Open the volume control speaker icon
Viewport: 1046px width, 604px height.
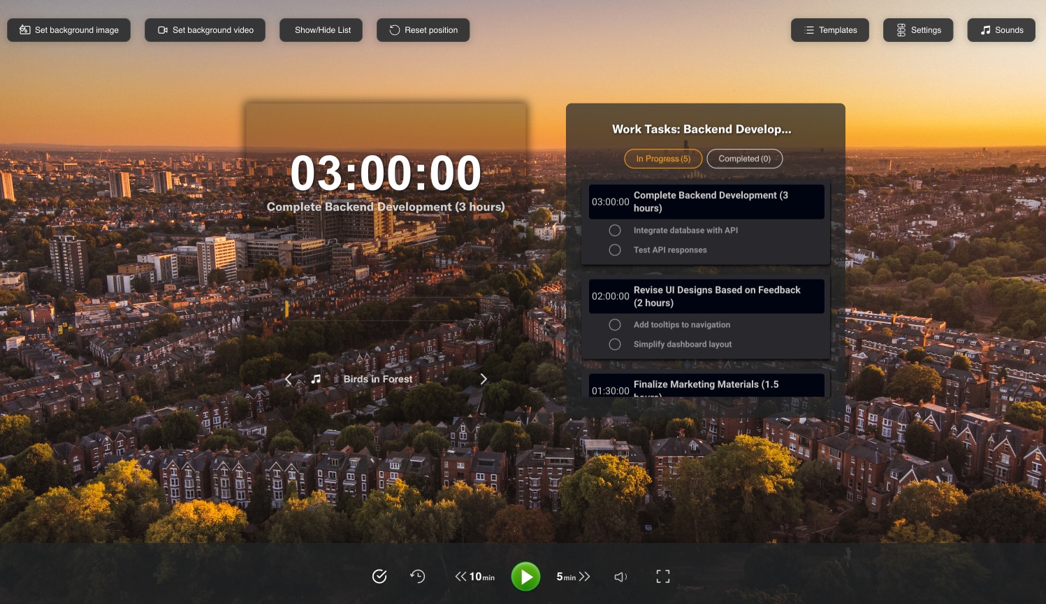(620, 577)
